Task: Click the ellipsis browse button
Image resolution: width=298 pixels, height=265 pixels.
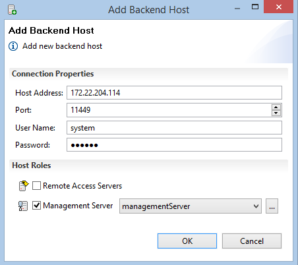Action: [x=272, y=206]
